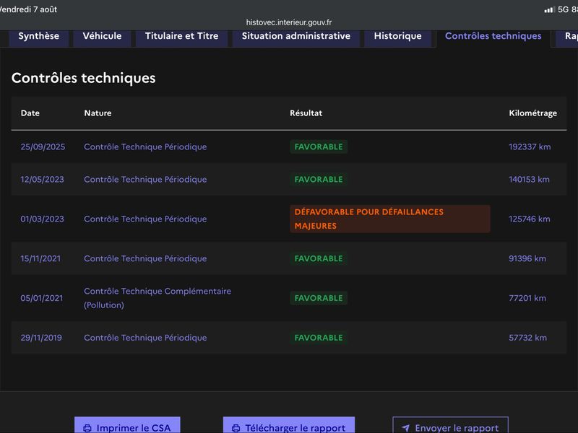Click the Imprimer le CSA button
Screen dimensions: 578x433
coord(127,425)
